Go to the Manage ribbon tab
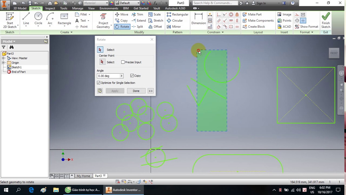The width and height of the screenshot is (346, 195). pos(78,8)
